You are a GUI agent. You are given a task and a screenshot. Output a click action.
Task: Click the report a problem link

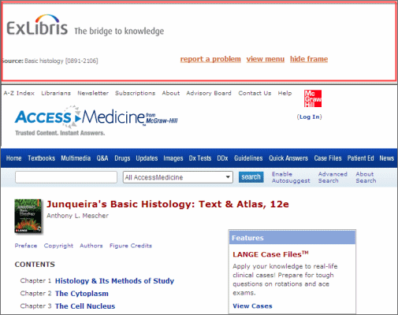[210, 59]
